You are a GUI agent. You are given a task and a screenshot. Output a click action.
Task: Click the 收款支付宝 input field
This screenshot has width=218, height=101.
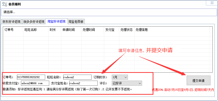(x=35, y=83)
